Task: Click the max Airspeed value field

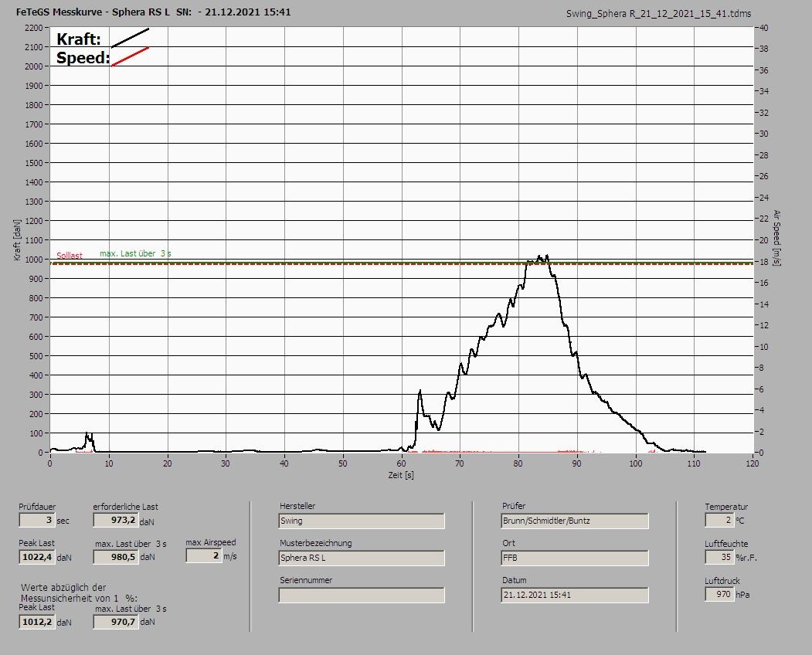Action: (x=203, y=555)
